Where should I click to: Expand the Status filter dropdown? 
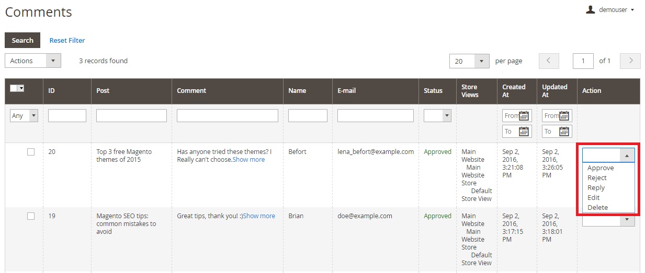(437, 115)
